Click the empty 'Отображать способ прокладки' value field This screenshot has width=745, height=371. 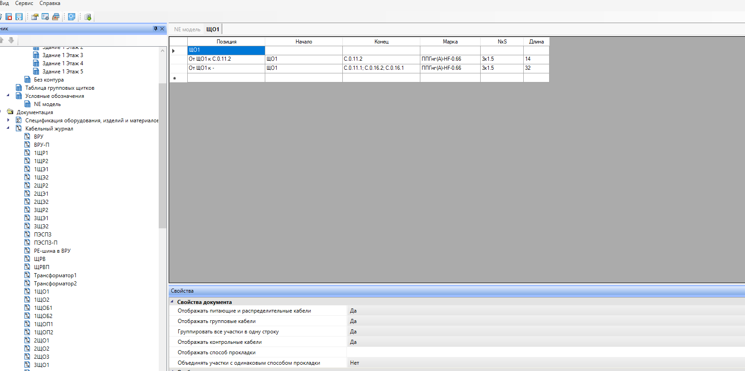click(x=546, y=352)
